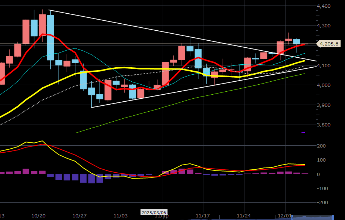
Task: Click the current price label 4,208.6
Action: (328, 44)
